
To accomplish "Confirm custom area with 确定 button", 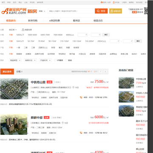I will (138, 41).
